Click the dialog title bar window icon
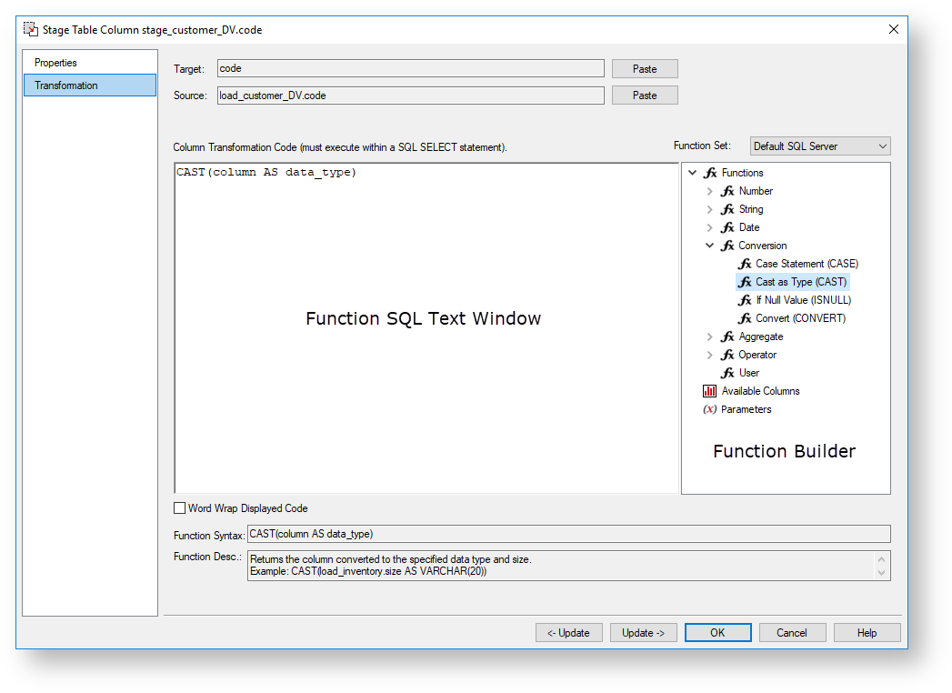The image size is (952, 693). pos(30,29)
